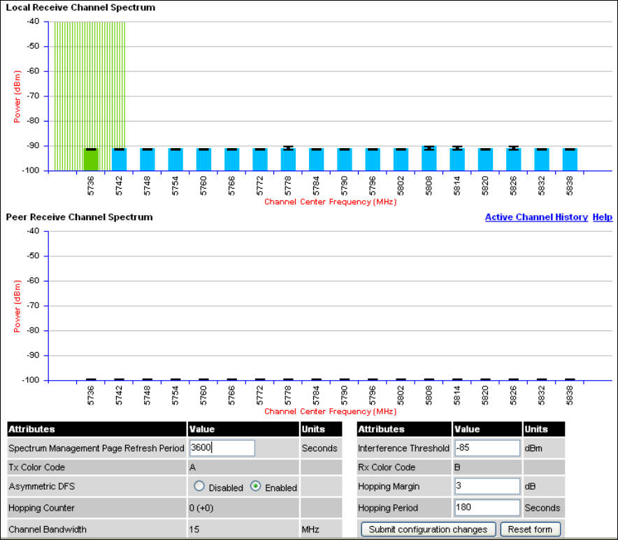Click the Channel Bandwidth value 15
Viewport: 618px width, 540px height.
click(194, 530)
